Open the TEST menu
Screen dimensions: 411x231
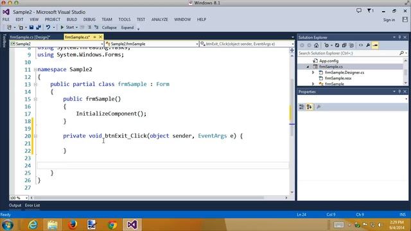tap(141, 19)
